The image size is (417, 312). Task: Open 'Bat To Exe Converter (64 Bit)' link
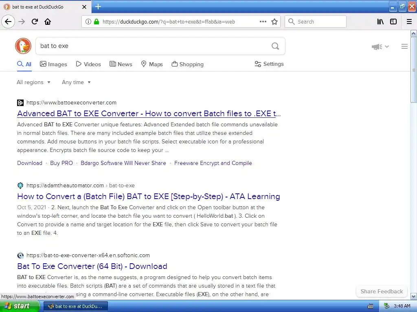[92, 266]
